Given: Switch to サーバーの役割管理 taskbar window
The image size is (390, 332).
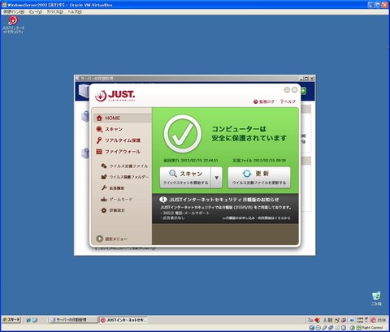Looking at the screenshot, I should 73,320.
